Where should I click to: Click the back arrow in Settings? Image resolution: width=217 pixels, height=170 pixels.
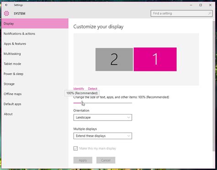point(6,5)
